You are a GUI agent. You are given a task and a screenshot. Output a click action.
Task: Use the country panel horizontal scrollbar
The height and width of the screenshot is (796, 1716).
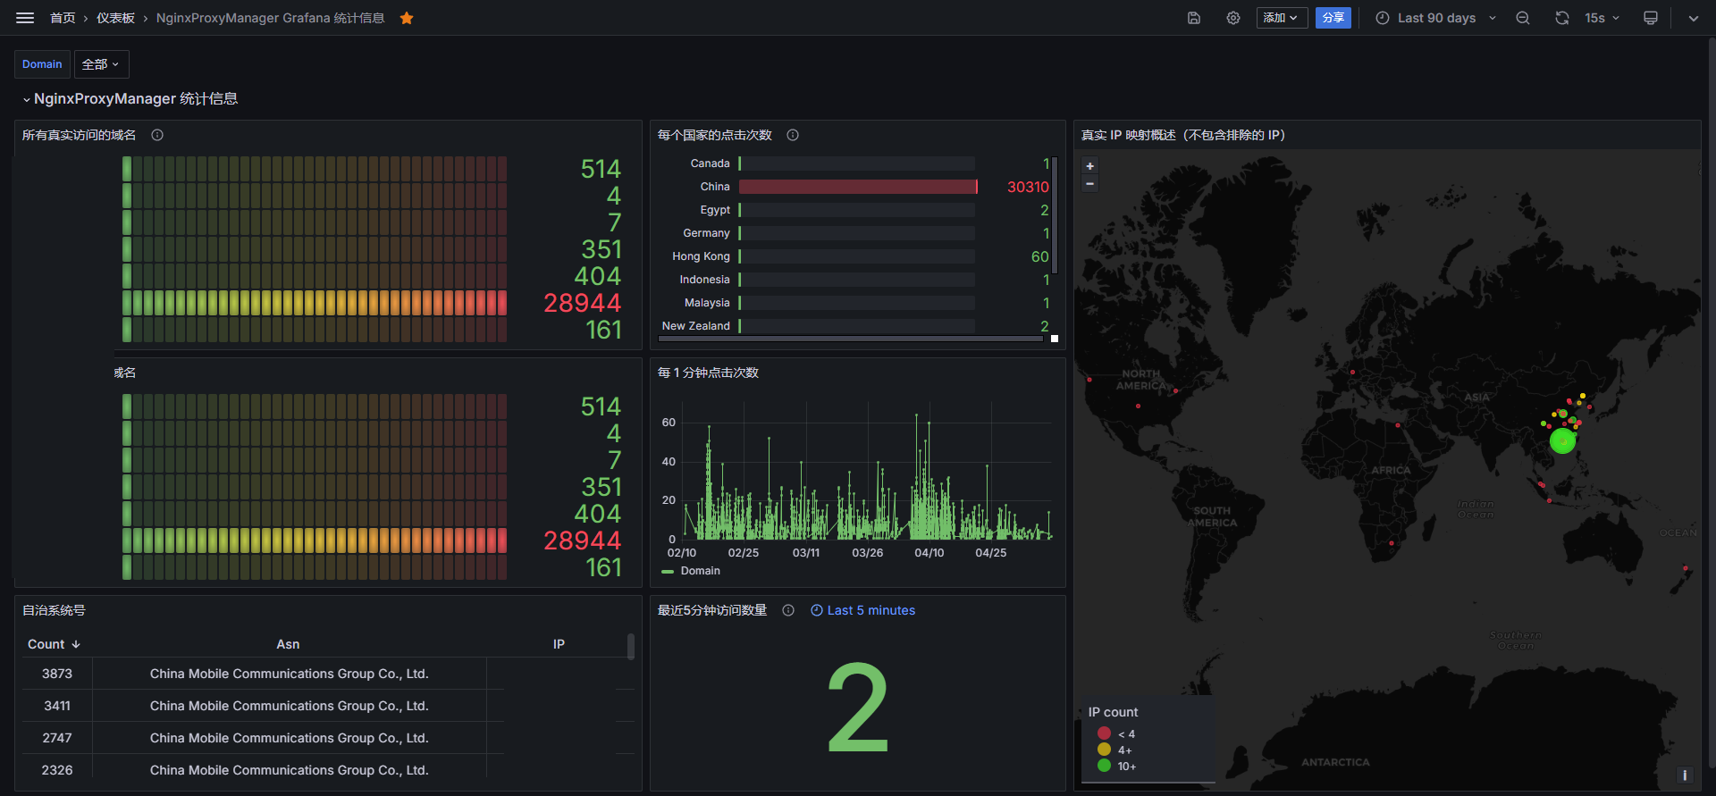tap(851, 339)
